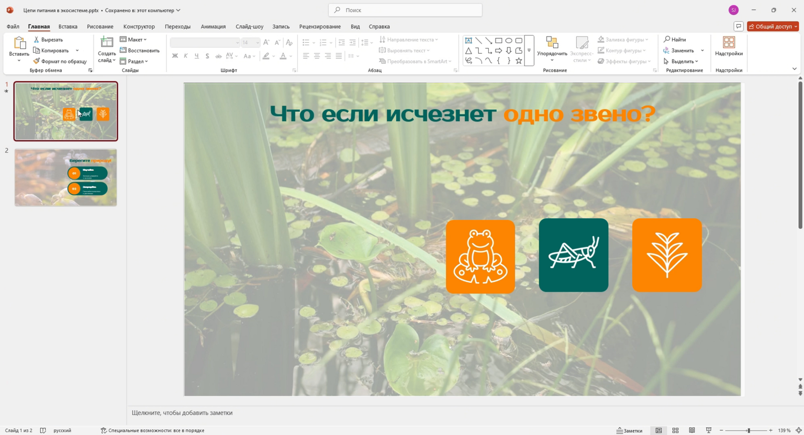Cut selection with the scissors icon

36,40
